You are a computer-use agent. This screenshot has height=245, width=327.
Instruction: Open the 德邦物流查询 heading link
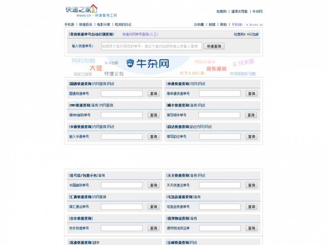(x=178, y=218)
